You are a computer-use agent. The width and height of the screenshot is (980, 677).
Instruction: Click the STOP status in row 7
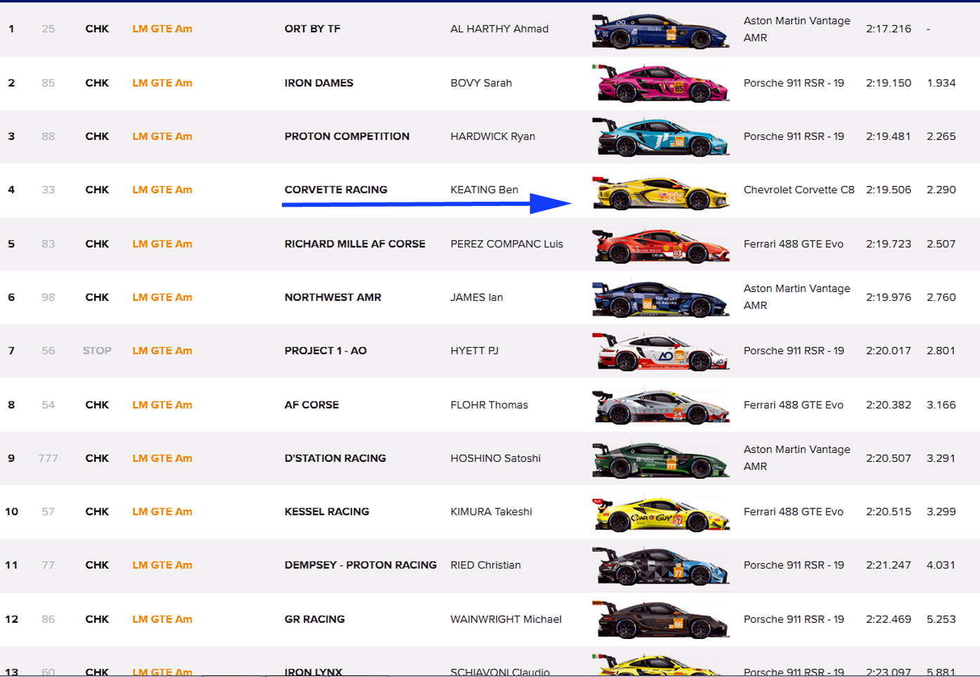pyautogui.click(x=97, y=351)
